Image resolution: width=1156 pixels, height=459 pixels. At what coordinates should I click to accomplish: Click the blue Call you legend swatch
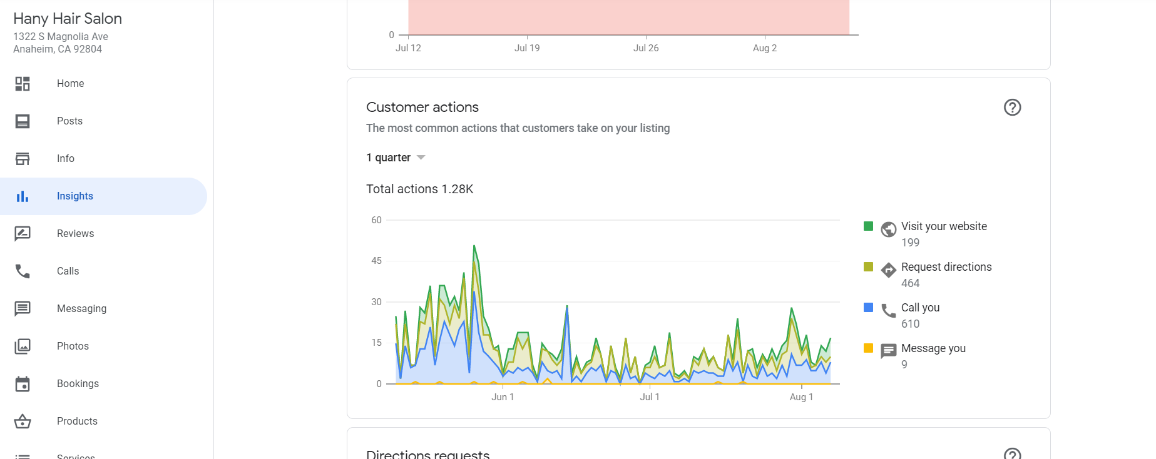868,308
